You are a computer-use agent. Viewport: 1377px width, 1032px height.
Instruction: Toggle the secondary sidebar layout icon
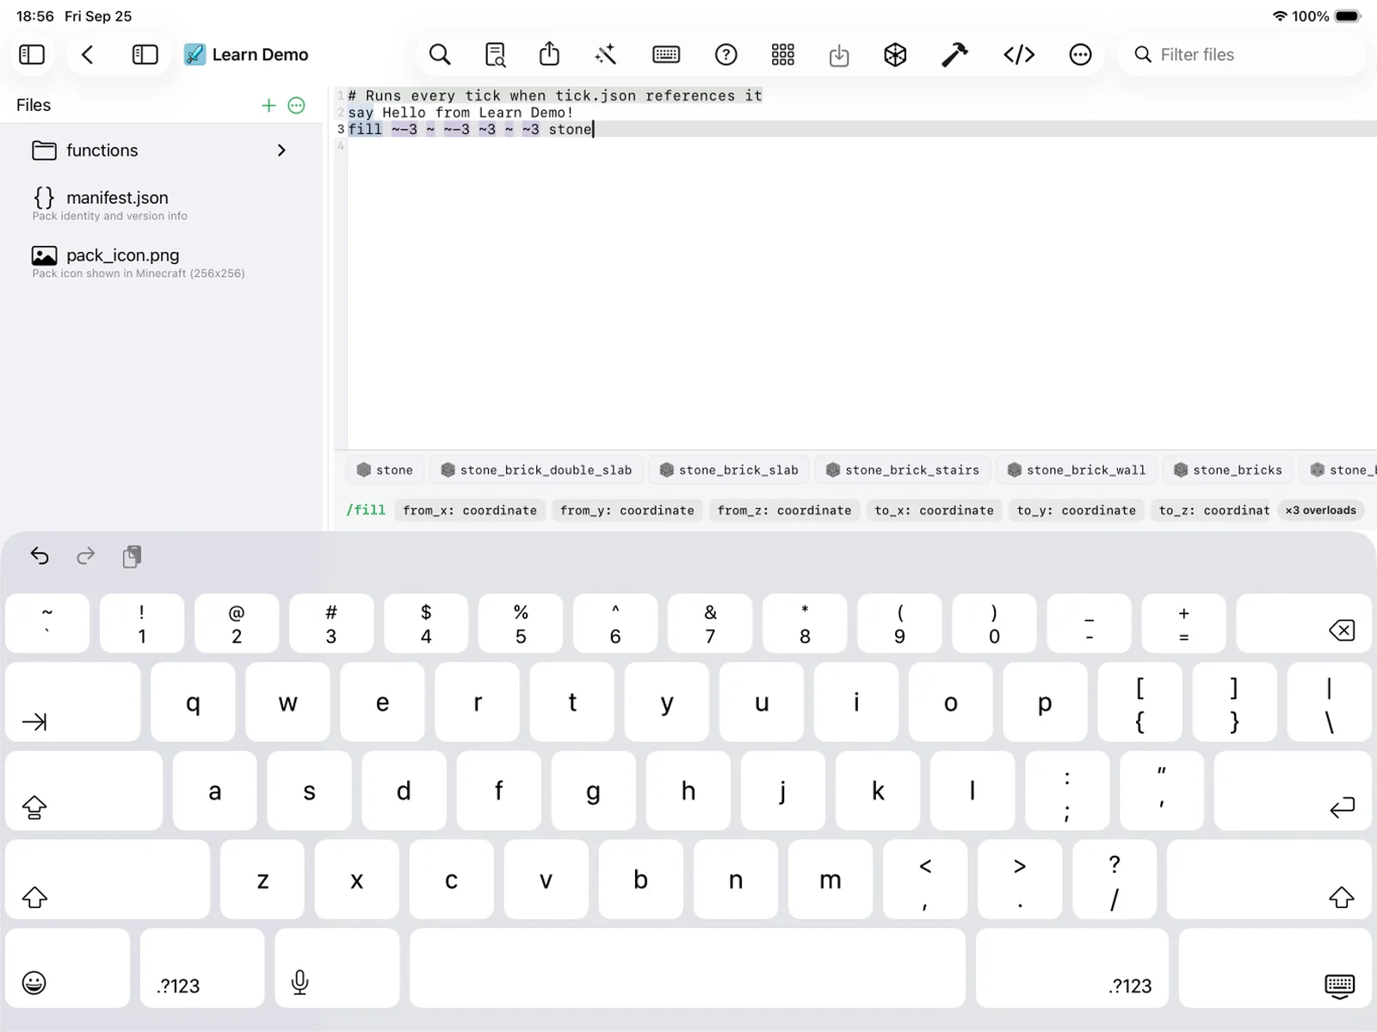coord(145,54)
